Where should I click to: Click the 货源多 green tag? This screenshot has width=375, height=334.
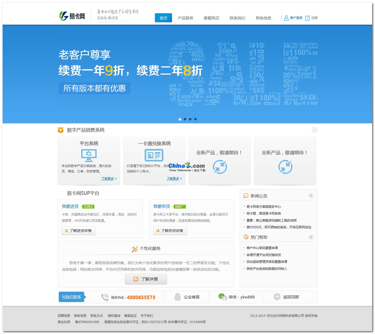click(x=88, y=207)
